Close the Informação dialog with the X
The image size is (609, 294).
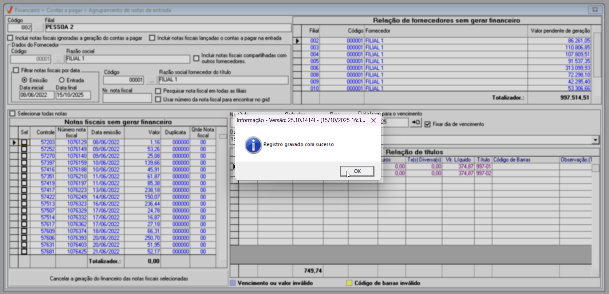click(x=373, y=120)
